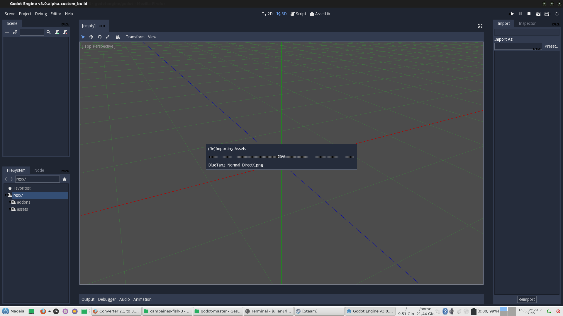Image resolution: width=563 pixels, height=316 pixels.
Task: Expand the assets folder
Action: click(x=22, y=209)
